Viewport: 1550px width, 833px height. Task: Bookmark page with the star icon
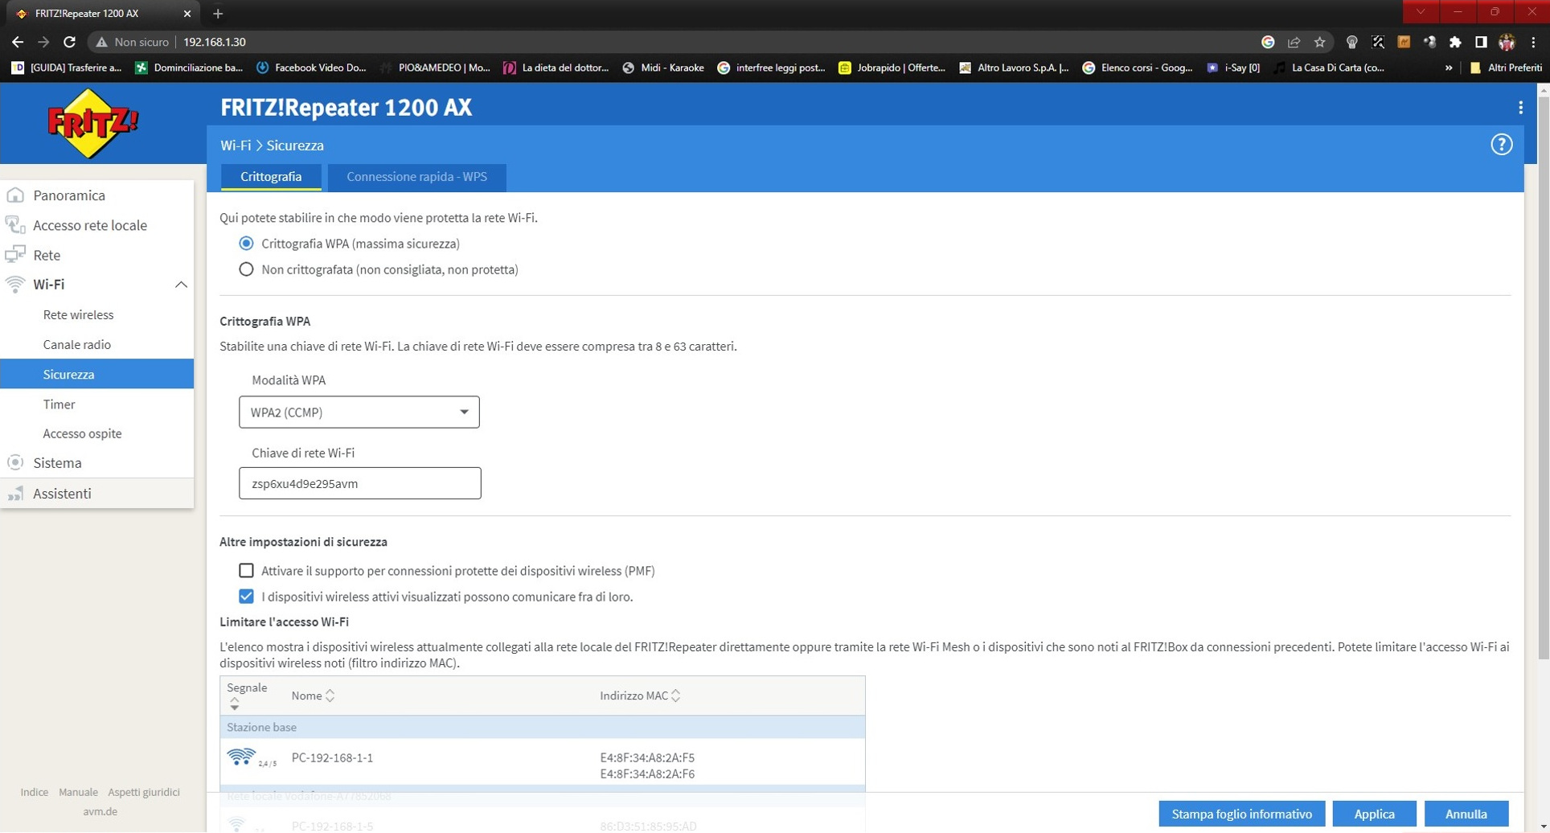point(1319,42)
